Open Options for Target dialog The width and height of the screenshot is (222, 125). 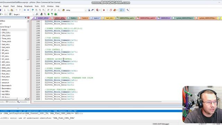point(37,14)
